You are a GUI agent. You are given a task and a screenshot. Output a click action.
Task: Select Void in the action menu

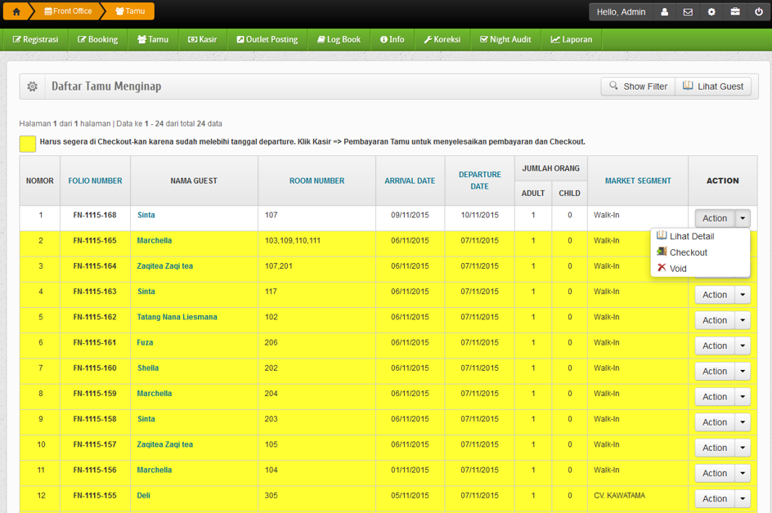click(x=678, y=269)
